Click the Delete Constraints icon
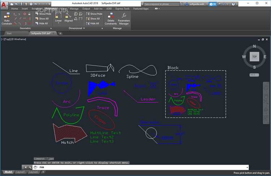 [x=111, y=18]
